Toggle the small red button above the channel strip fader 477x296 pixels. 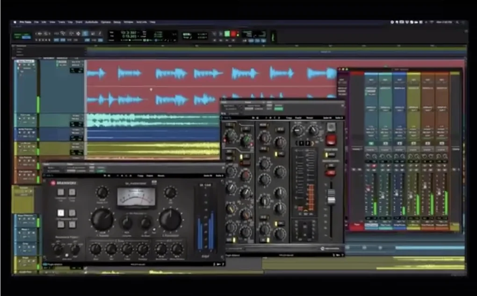[x=331, y=173]
